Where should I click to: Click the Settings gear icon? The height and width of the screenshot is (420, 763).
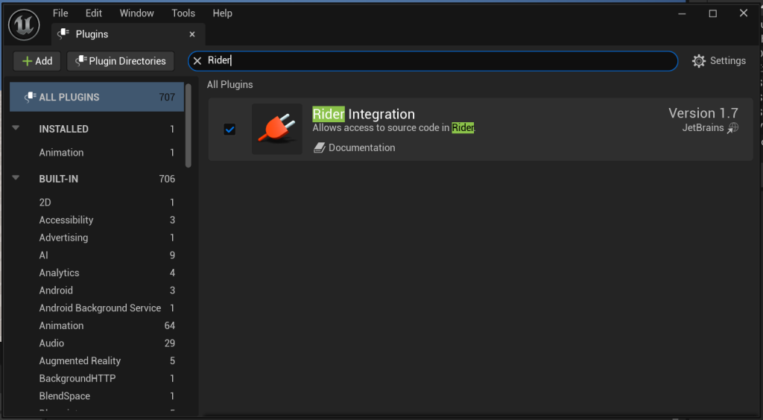699,61
